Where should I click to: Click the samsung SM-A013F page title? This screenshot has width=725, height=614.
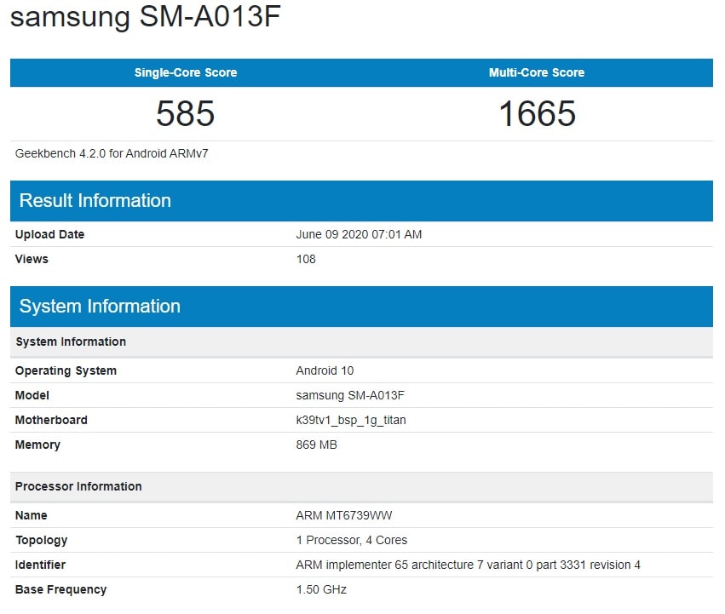[145, 17]
